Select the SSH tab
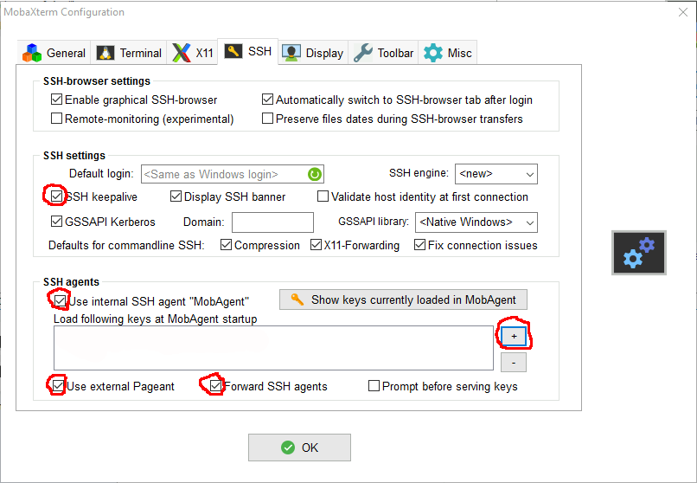This screenshot has height=483, width=697. [248, 52]
